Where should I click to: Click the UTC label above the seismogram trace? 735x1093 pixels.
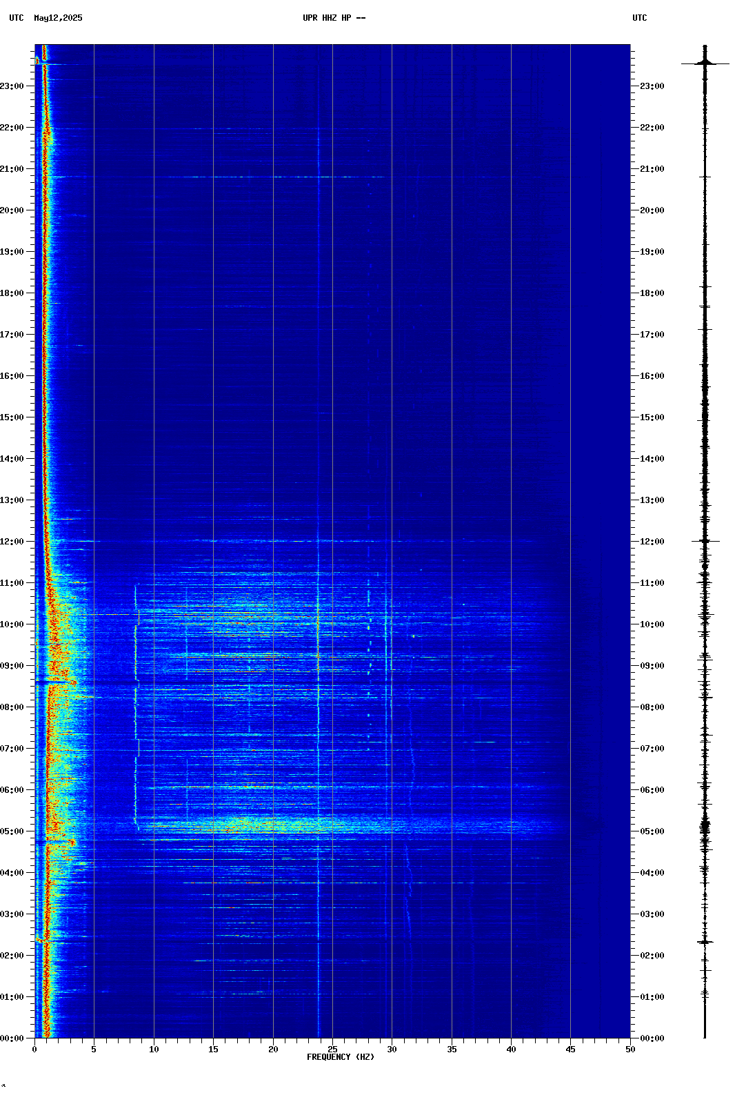click(x=640, y=18)
